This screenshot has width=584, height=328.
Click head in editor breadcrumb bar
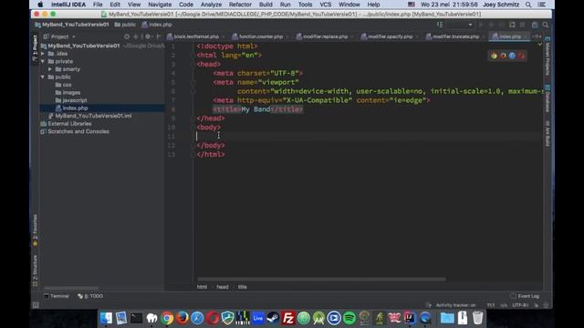click(x=223, y=287)
